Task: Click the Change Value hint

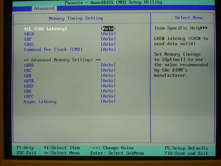Action: 112,148
